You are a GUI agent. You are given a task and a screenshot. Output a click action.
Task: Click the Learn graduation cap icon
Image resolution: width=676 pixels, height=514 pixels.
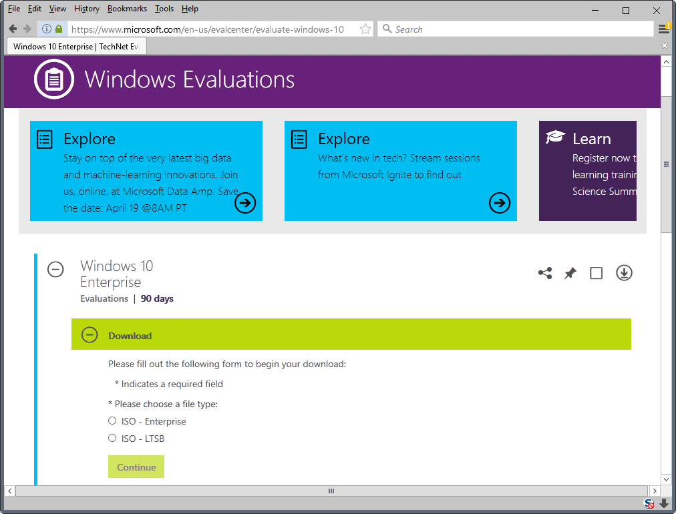555,137
